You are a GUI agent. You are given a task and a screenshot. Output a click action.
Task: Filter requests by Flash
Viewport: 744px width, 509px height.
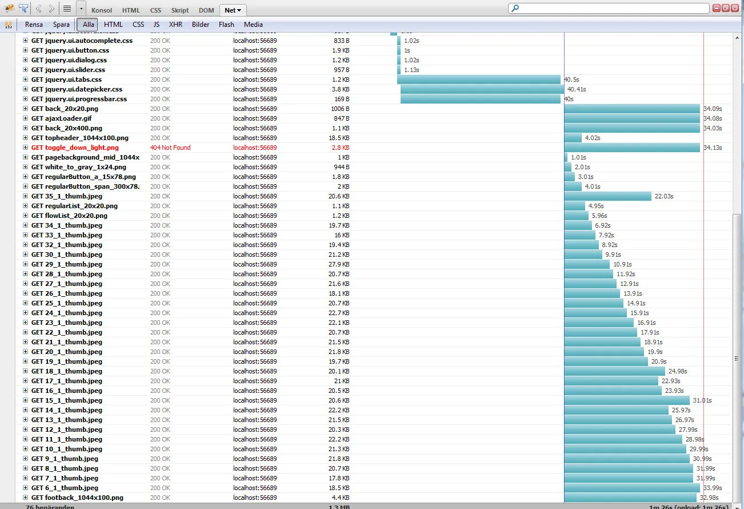pos(226,25)
